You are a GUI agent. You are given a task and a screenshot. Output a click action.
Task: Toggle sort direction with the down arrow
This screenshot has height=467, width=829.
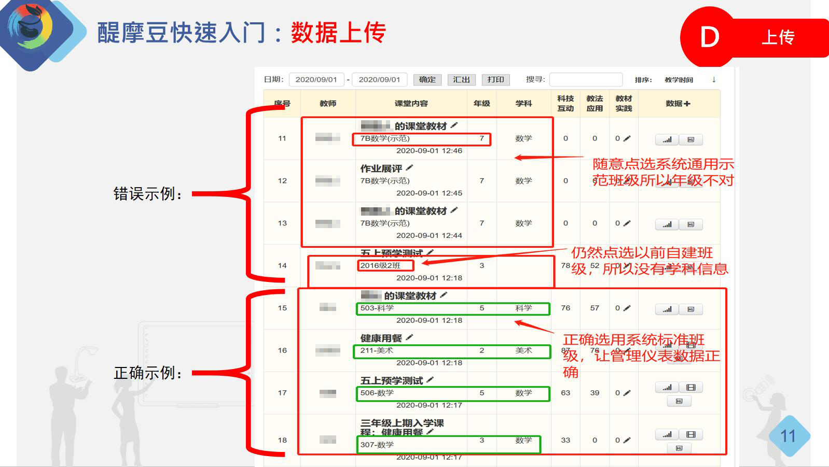[714, 79]
